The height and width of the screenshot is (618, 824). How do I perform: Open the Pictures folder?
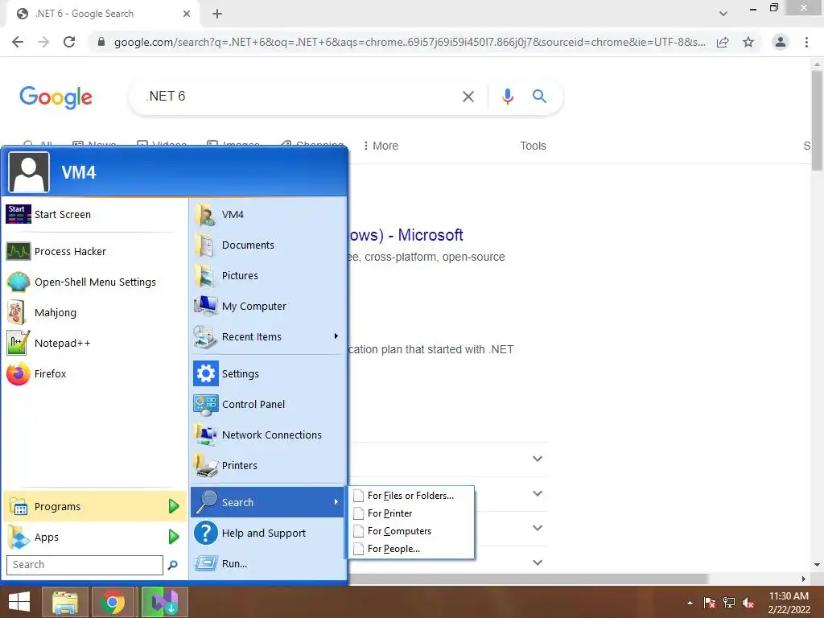click(267, 275)
